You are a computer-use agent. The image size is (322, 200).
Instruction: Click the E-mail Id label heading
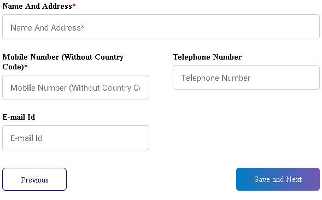click(19, 117)
